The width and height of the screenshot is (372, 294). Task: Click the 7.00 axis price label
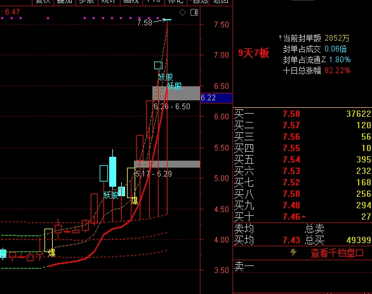point(222,55)
